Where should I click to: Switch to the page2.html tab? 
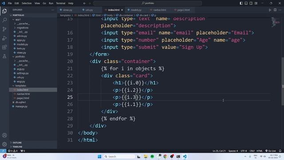coord(183,10)
